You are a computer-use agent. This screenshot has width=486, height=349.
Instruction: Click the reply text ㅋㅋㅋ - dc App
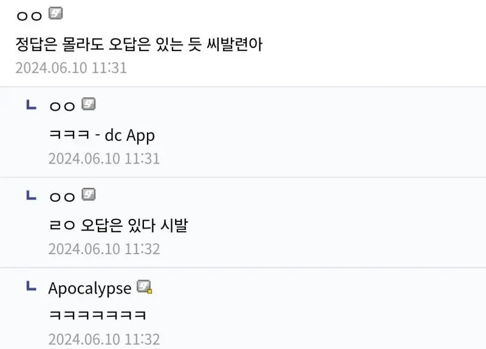click(x=102, y=135)
